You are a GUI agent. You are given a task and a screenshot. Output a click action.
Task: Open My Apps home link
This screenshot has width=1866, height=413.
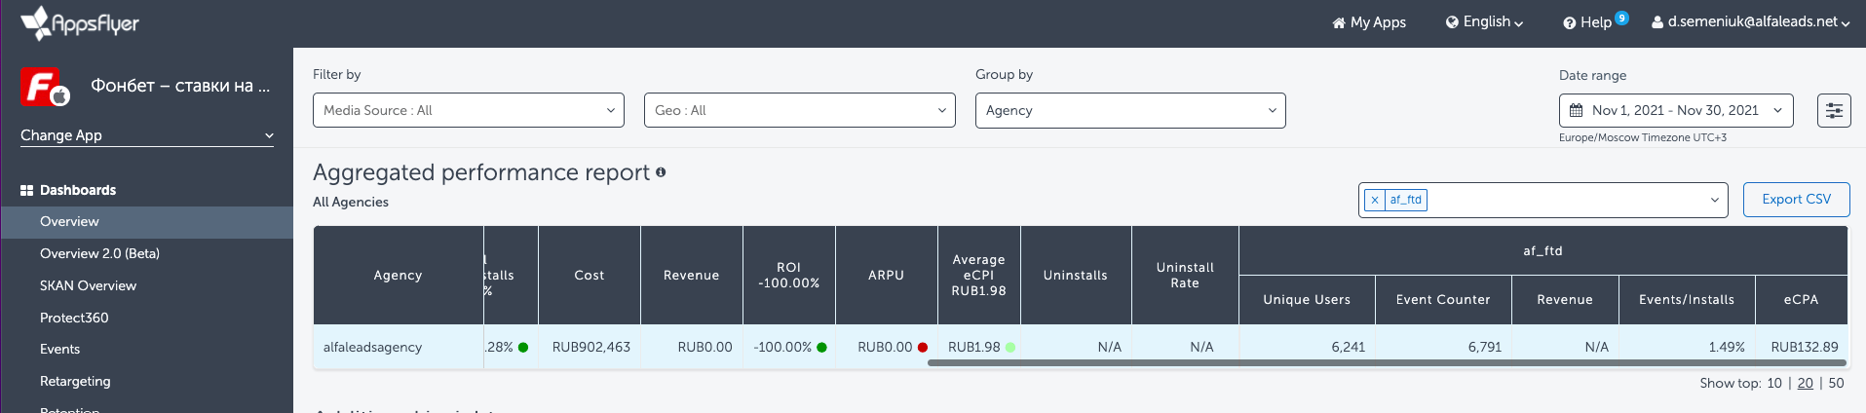(x=1369, y=22)
